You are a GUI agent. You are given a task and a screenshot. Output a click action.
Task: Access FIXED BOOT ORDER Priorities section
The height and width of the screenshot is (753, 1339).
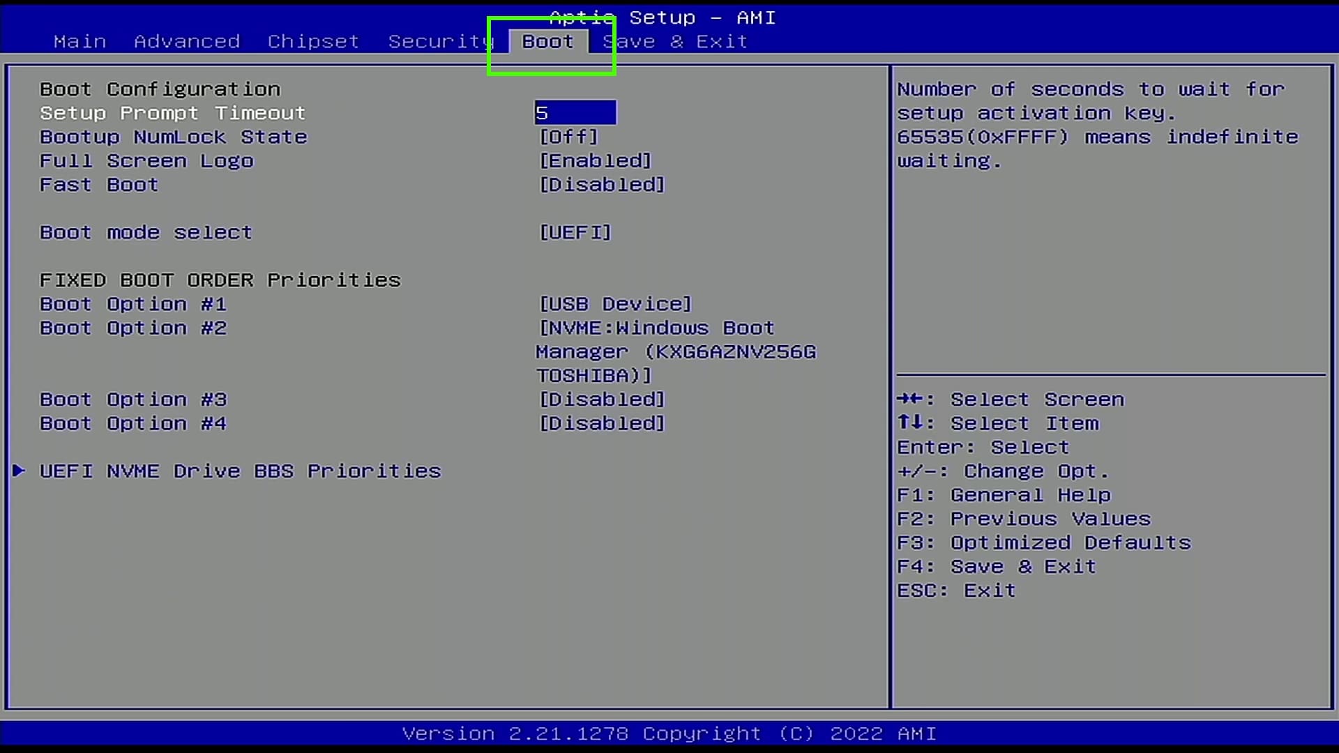click(220, 280)
